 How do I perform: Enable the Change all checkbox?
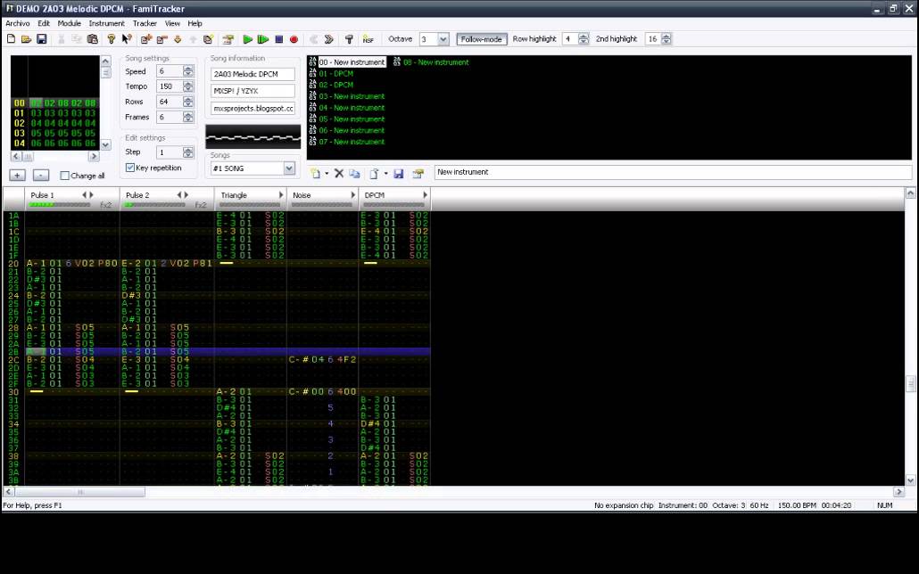click(65, 176)
